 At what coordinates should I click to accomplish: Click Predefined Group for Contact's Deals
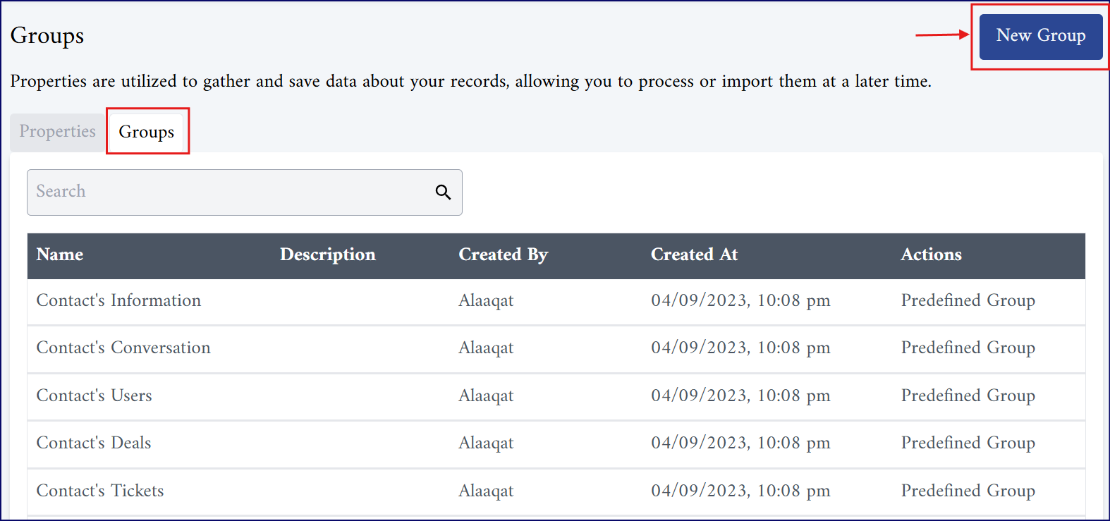coord(968,444)
